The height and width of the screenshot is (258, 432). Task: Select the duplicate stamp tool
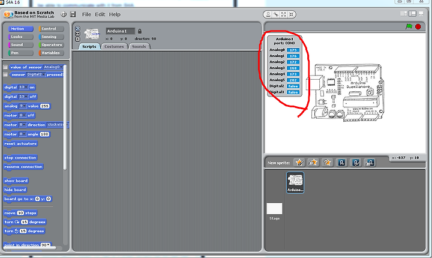tap(268, 14)
